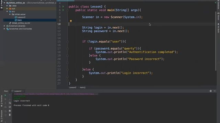
Task: Open the Structure side tab
Action: pyautogui.click(x=1, y=116)
